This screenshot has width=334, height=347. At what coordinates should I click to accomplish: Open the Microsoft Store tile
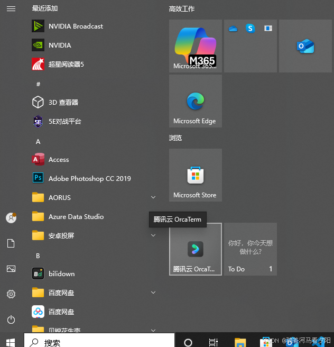pos(196,175)
